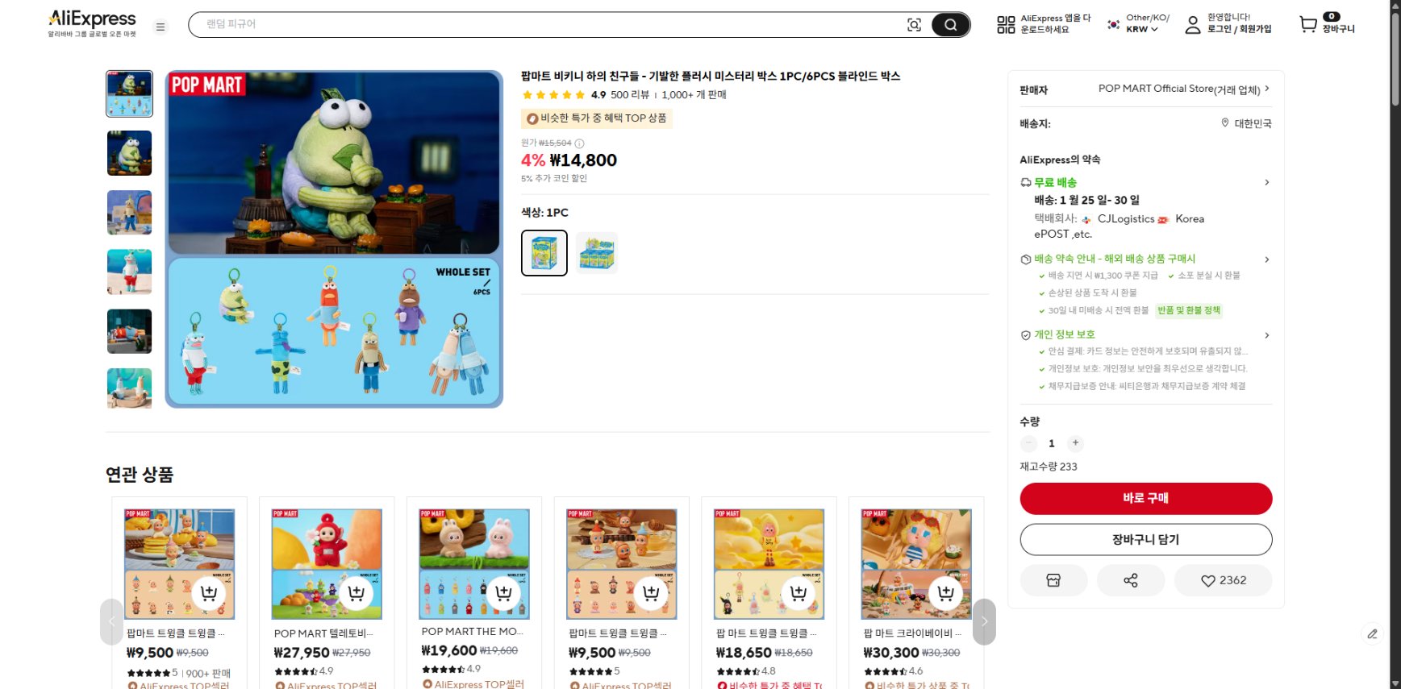Screen dimensions: 1401x689
Task: Click the add to cart outlined button
Action: pos(1146,540)
